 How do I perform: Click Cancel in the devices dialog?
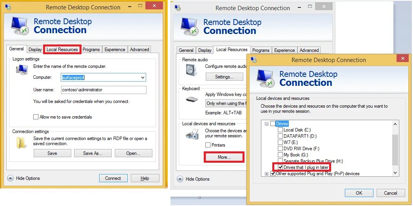tap(391, 193)
